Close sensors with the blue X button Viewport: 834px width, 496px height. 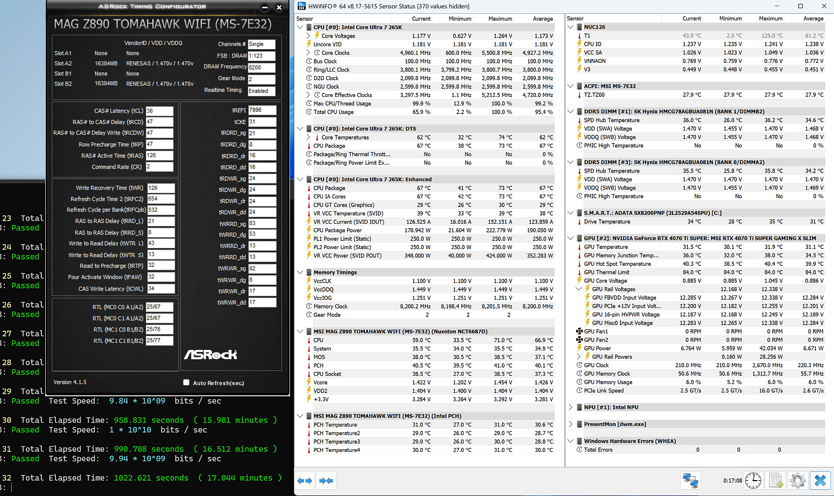coord(820,481)
